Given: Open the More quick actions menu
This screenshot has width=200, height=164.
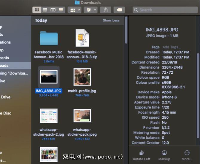Looking at the screenshot, I should click(x=187, y=155).
